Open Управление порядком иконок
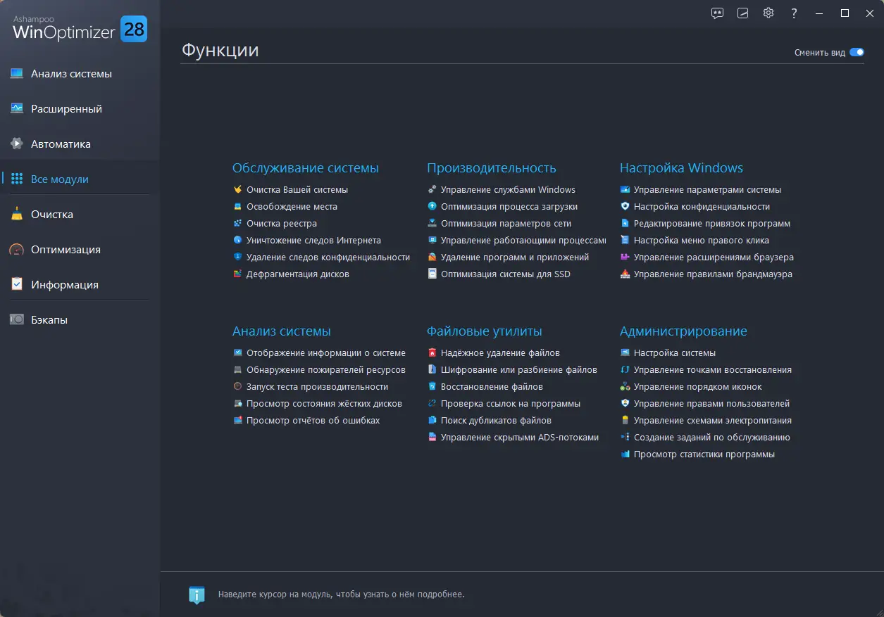Image resolution: width=884 pixels, height=617 pixels. point(698,387)
